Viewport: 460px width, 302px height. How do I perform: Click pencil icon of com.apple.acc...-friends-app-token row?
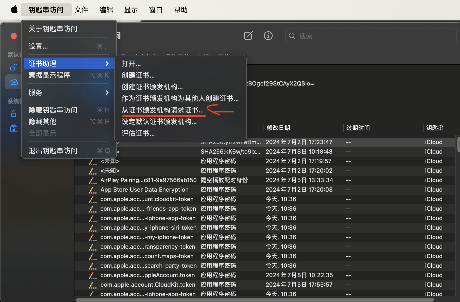click(92, 209)
